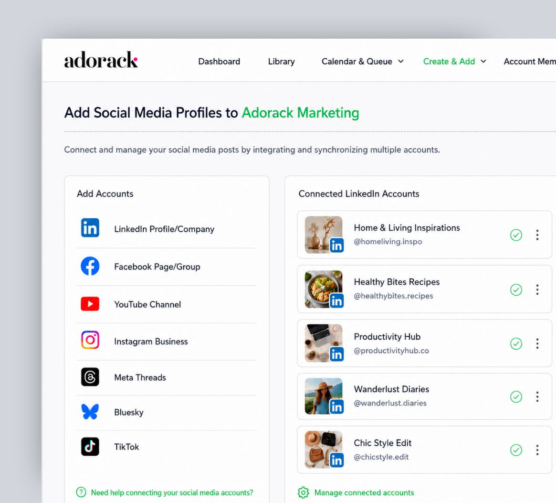
Task: Expand the Create & Add dropdown chevron
Action: point(483,62)
